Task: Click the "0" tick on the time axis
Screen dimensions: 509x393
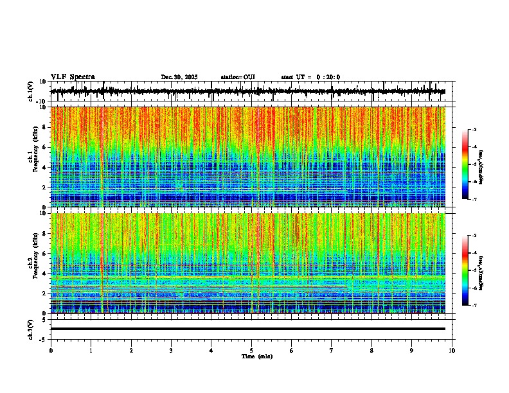Action: click(x=51, y=351)
